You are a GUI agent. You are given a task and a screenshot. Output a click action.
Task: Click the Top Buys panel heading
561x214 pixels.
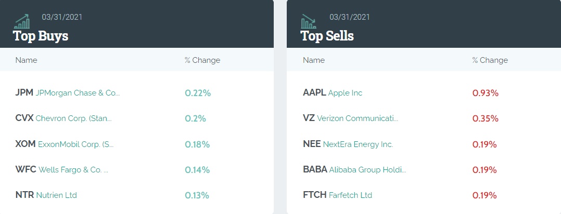click(x=41, y=36)
